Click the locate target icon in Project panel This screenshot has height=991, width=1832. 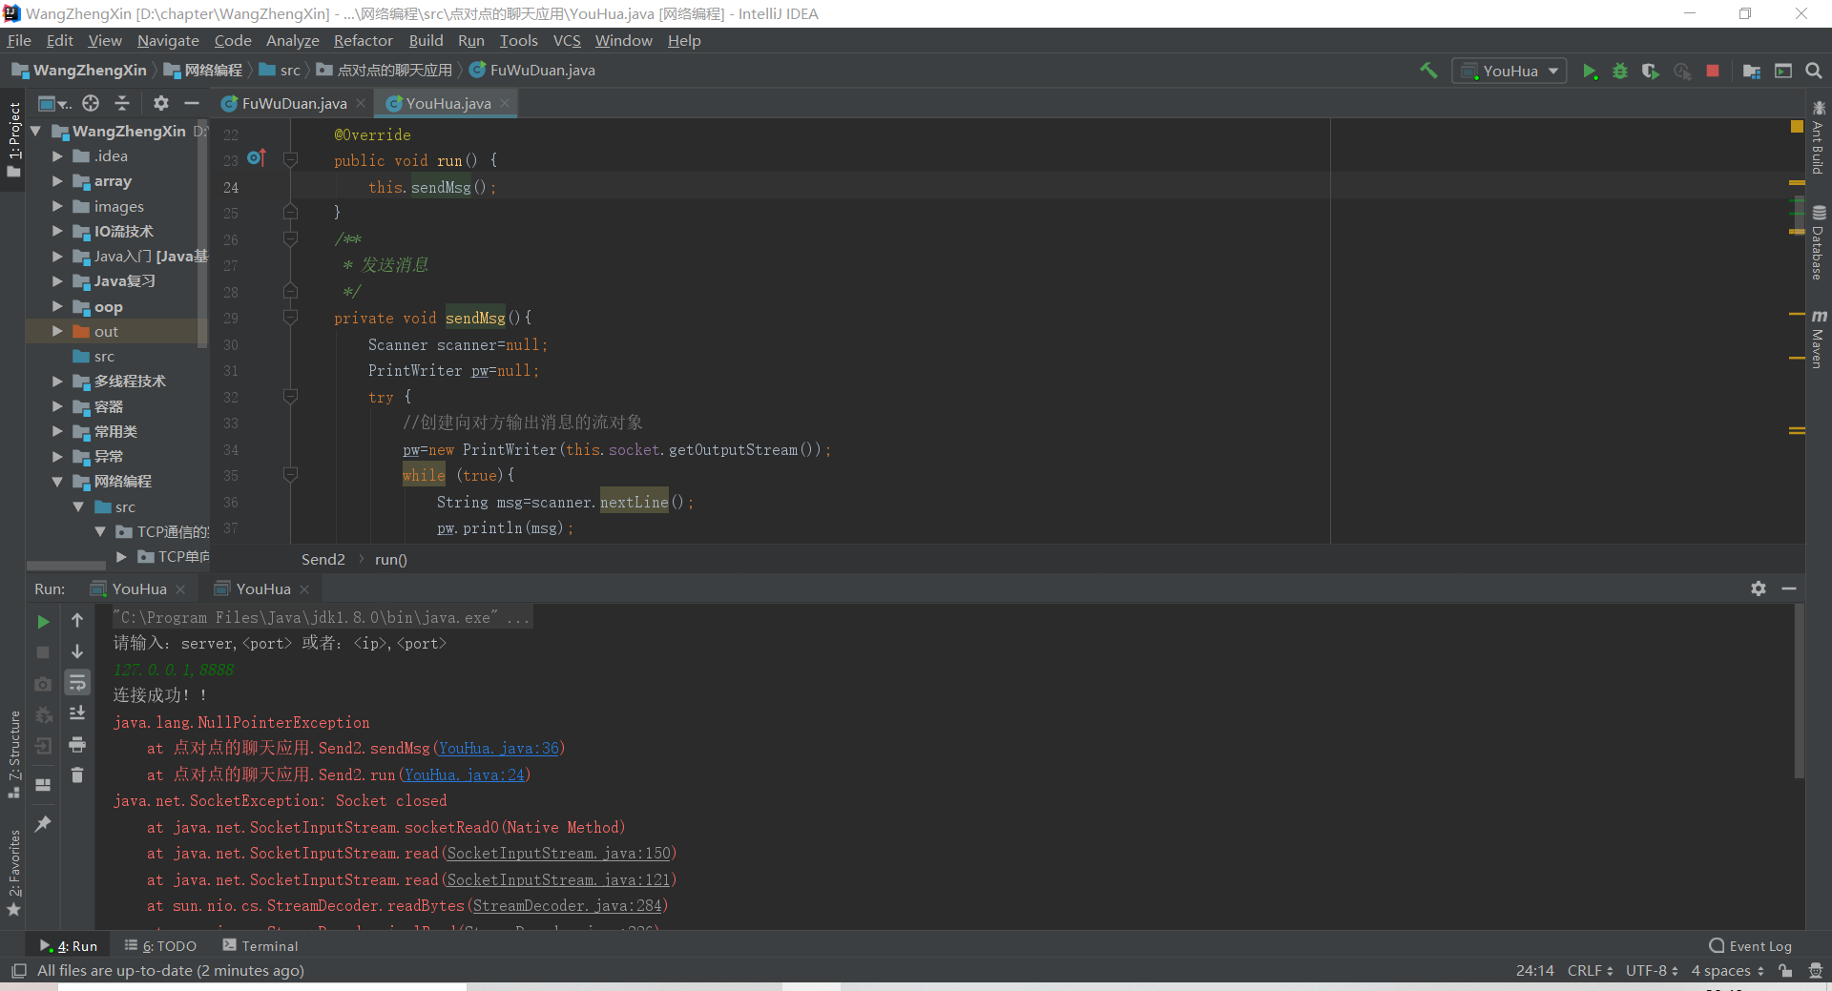click(91, 103)
